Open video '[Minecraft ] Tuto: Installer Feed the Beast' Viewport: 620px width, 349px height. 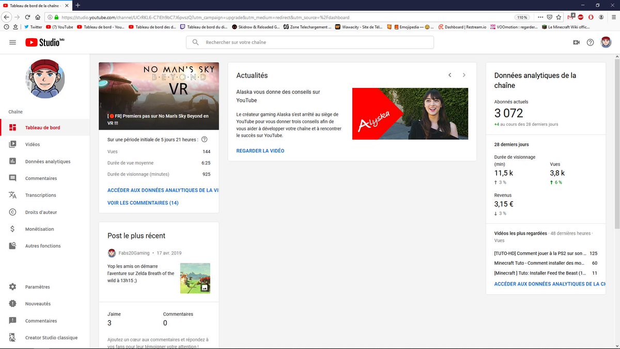[540, 273]
